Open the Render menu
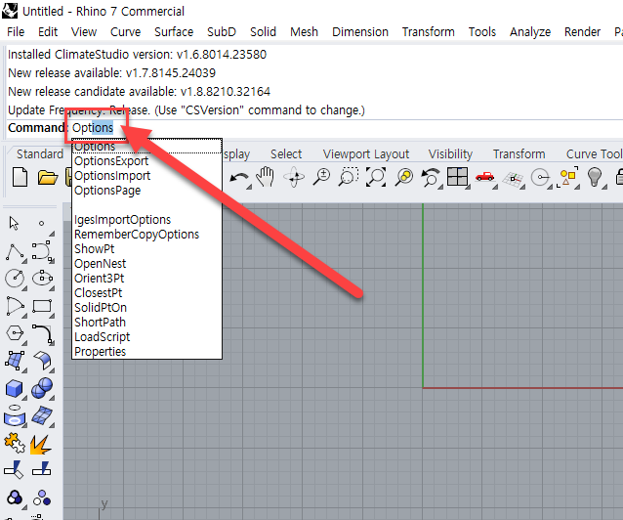 tap(582, 32)
